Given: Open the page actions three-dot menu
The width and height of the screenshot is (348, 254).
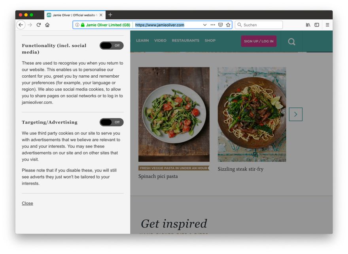Looking at the screenshot, I should (x=213, y=25).
